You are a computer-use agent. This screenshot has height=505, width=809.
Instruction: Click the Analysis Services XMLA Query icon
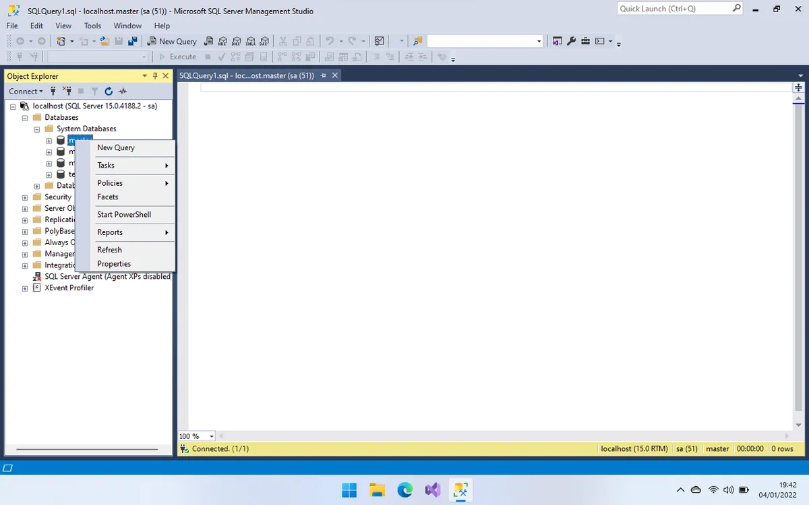[x=251, y=41]
